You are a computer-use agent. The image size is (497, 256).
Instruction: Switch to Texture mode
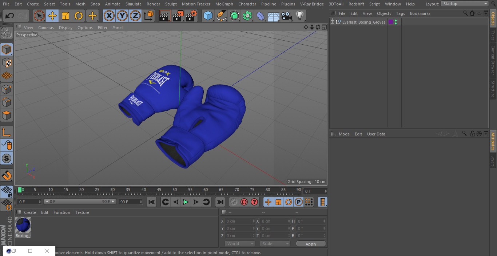tap(7, 62)
